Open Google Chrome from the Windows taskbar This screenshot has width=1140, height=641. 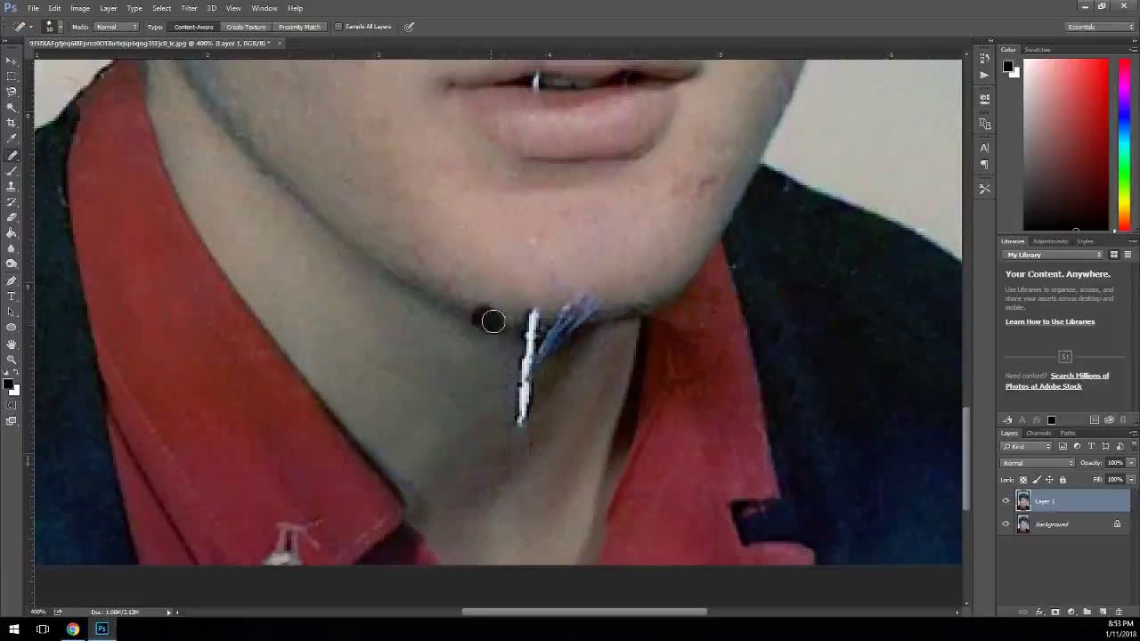(x=73, y=629)
